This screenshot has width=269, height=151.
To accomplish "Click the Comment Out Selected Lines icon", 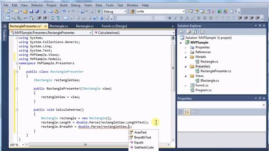I will [53, 18].
